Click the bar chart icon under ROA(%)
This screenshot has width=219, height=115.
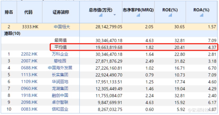pyautogui.click(x=202, y=15)
